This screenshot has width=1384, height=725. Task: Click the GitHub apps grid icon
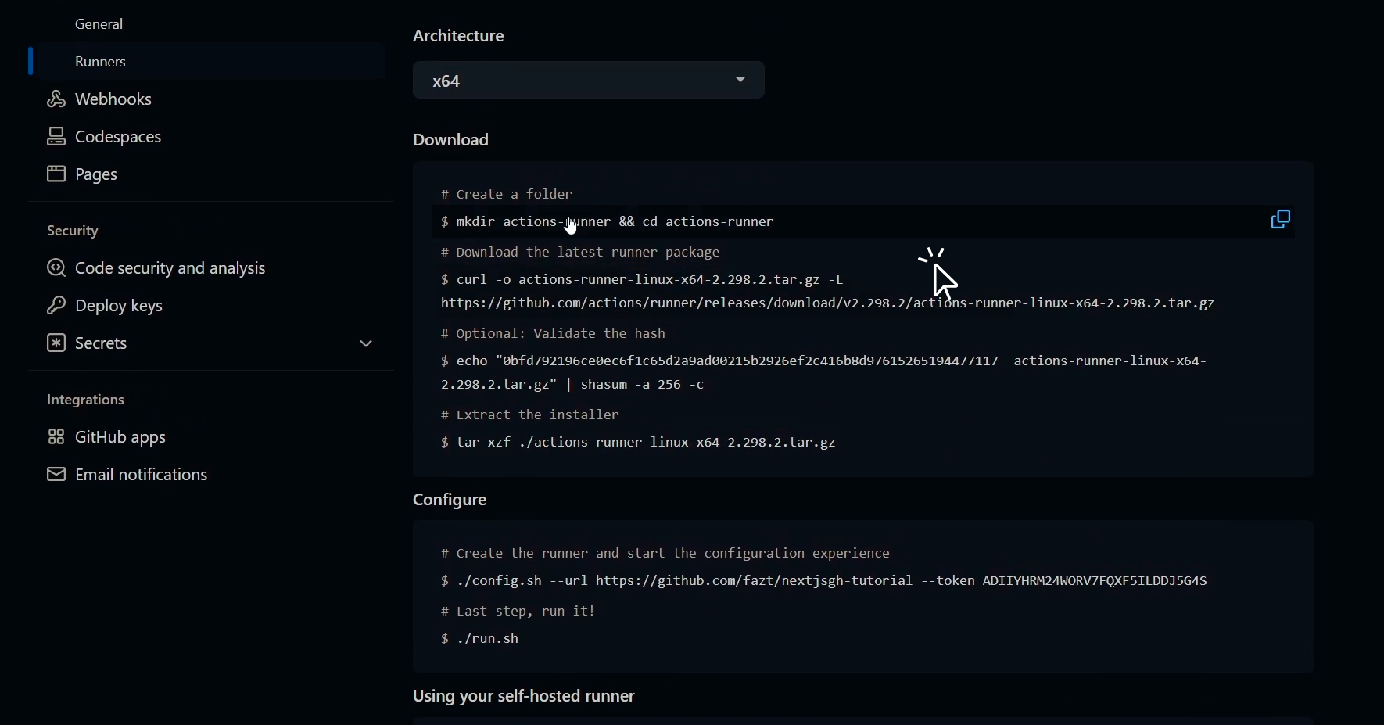coord(56,437)
